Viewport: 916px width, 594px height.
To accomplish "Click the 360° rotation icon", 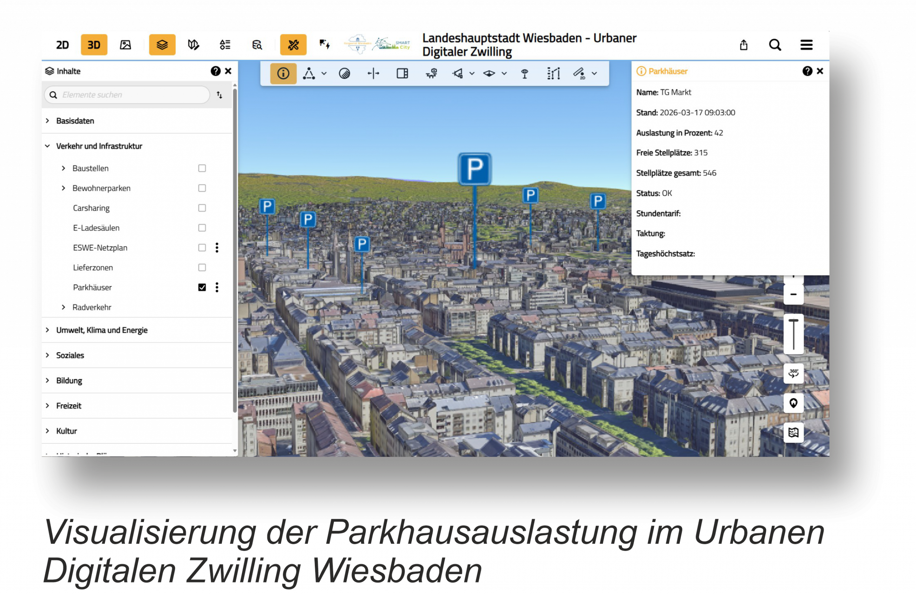I will [793, 373].
